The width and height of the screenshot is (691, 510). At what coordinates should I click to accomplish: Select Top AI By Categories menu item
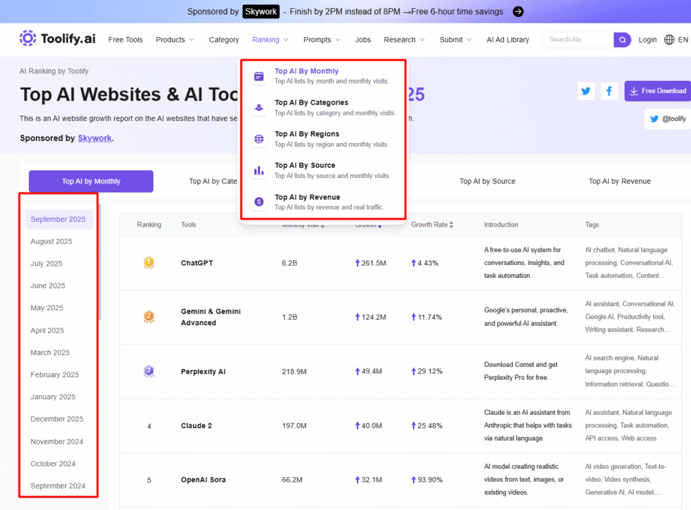311,103
